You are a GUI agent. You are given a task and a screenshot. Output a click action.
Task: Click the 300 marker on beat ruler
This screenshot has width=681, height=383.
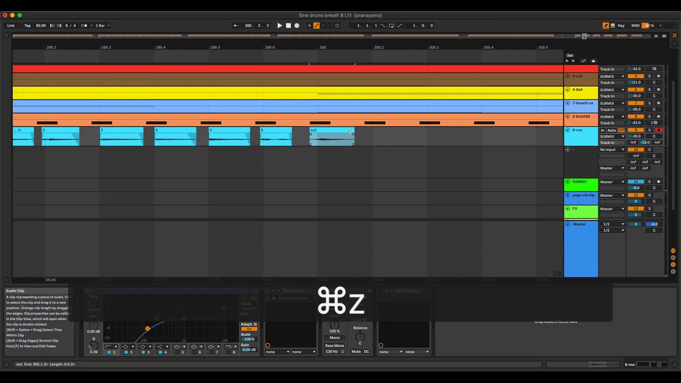point(322,47)
